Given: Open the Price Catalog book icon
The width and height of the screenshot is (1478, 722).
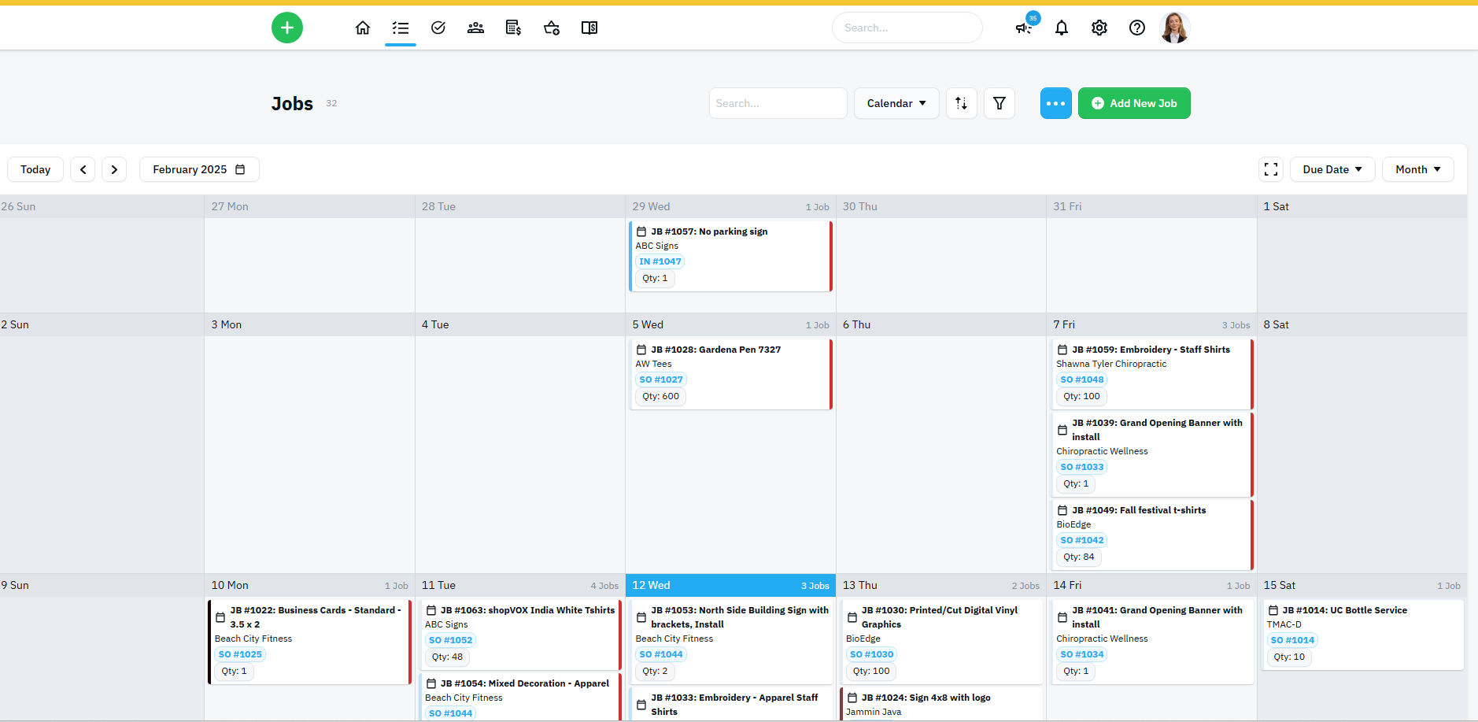Looking at the screenshot, I should point(589,27).
